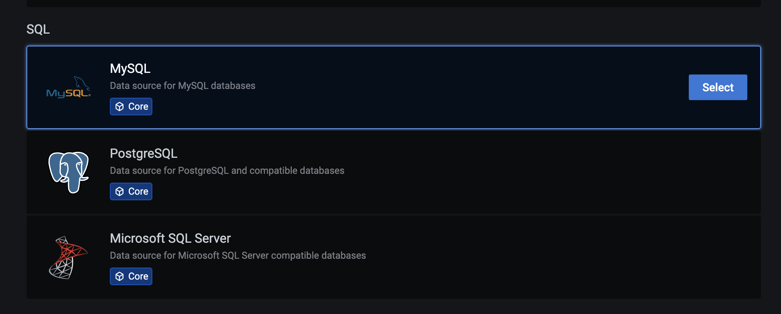This screenshot has width=781, height=314.
Task: Click the Core badge under PostgreSQL
Action: (x=131, y=191)
